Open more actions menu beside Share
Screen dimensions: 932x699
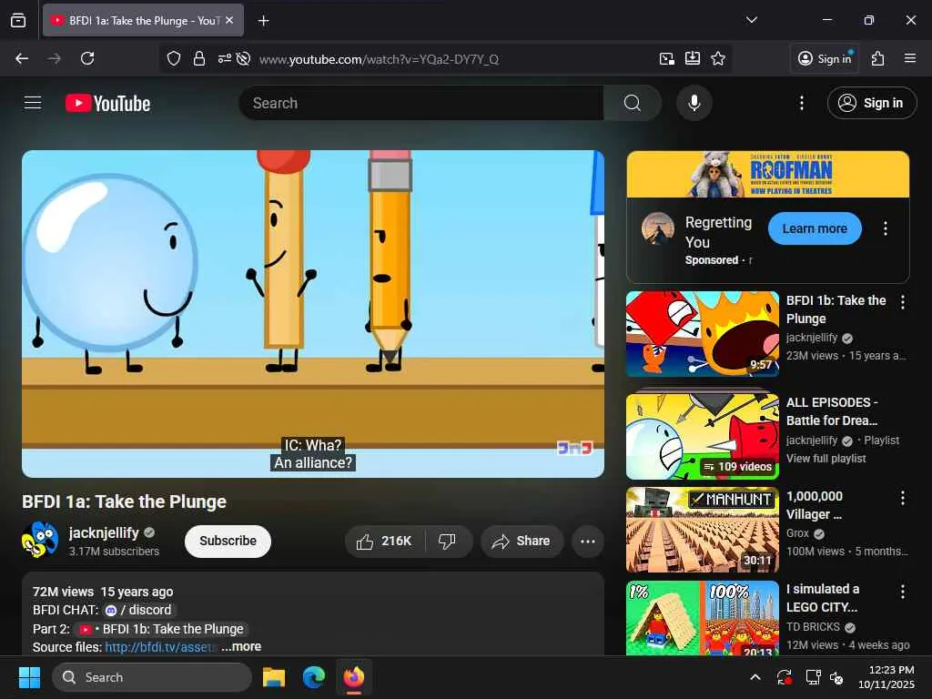click(587, 541)
